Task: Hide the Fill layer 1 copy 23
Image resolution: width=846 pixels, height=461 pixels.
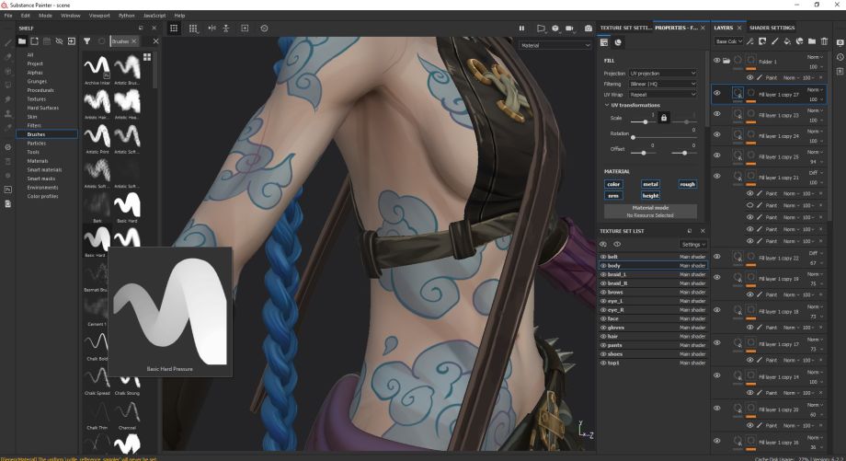Action: [x=717, y=114]
